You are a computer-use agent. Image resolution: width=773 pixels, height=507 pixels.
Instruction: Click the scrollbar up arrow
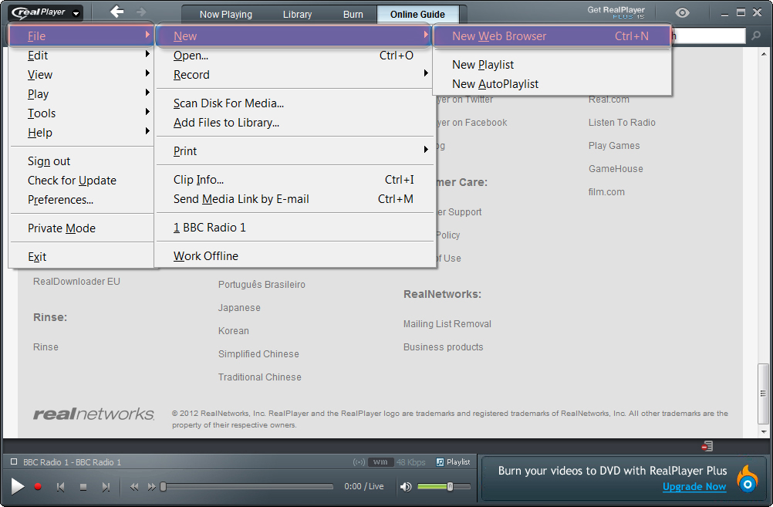[x=764, y=54]
